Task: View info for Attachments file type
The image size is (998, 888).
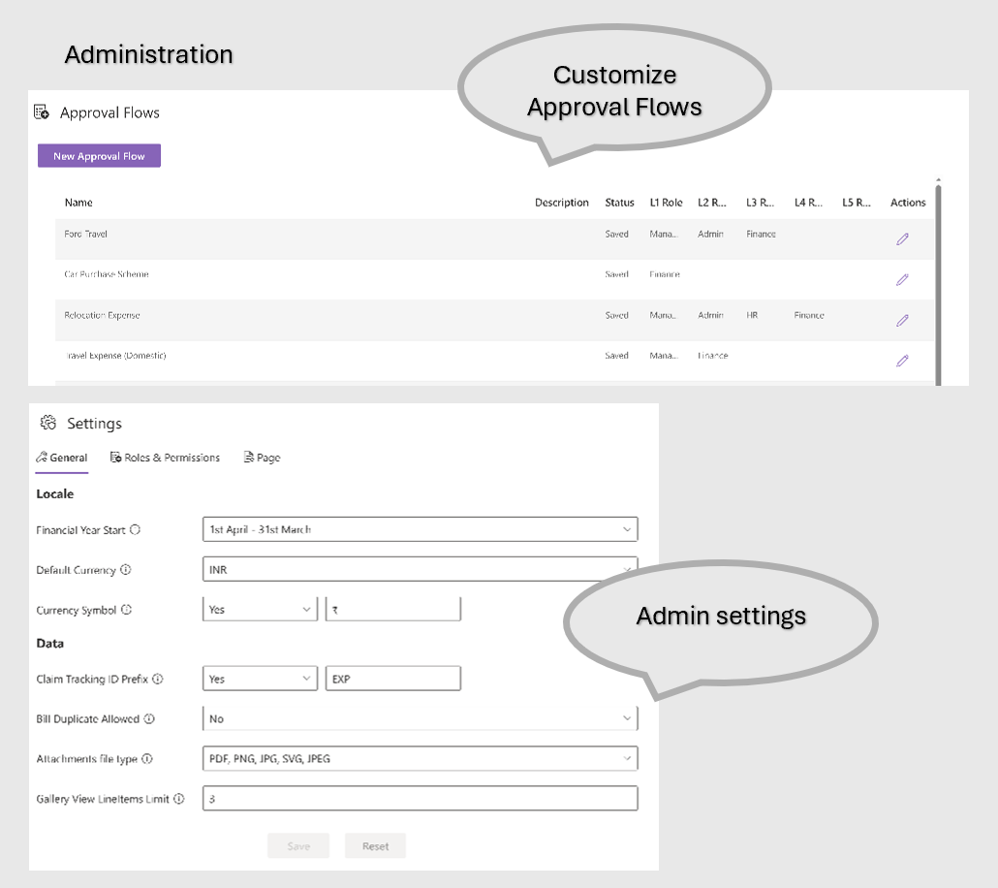Action: 148,759
